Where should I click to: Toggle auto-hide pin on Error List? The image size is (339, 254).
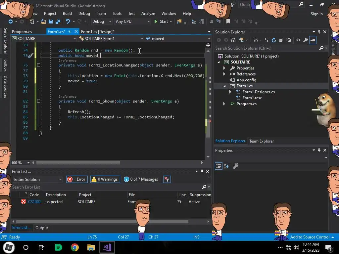(202, 171)
